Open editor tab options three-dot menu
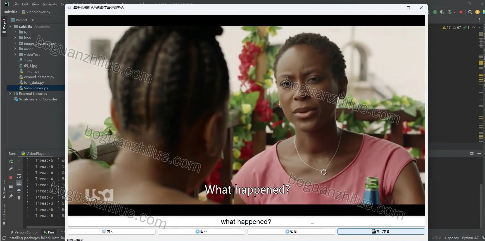 (479, 20)
